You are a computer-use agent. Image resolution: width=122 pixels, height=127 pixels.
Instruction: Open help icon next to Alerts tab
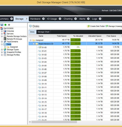click(88, 19)
